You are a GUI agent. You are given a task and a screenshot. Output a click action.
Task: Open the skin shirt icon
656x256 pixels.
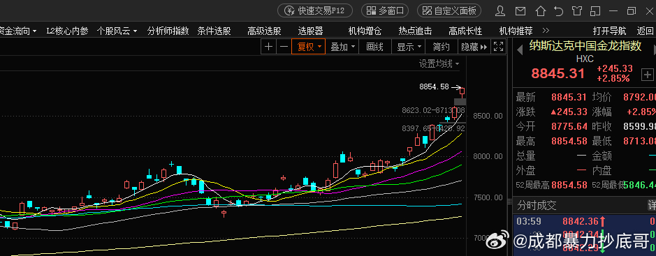click(x=577, y=10)
